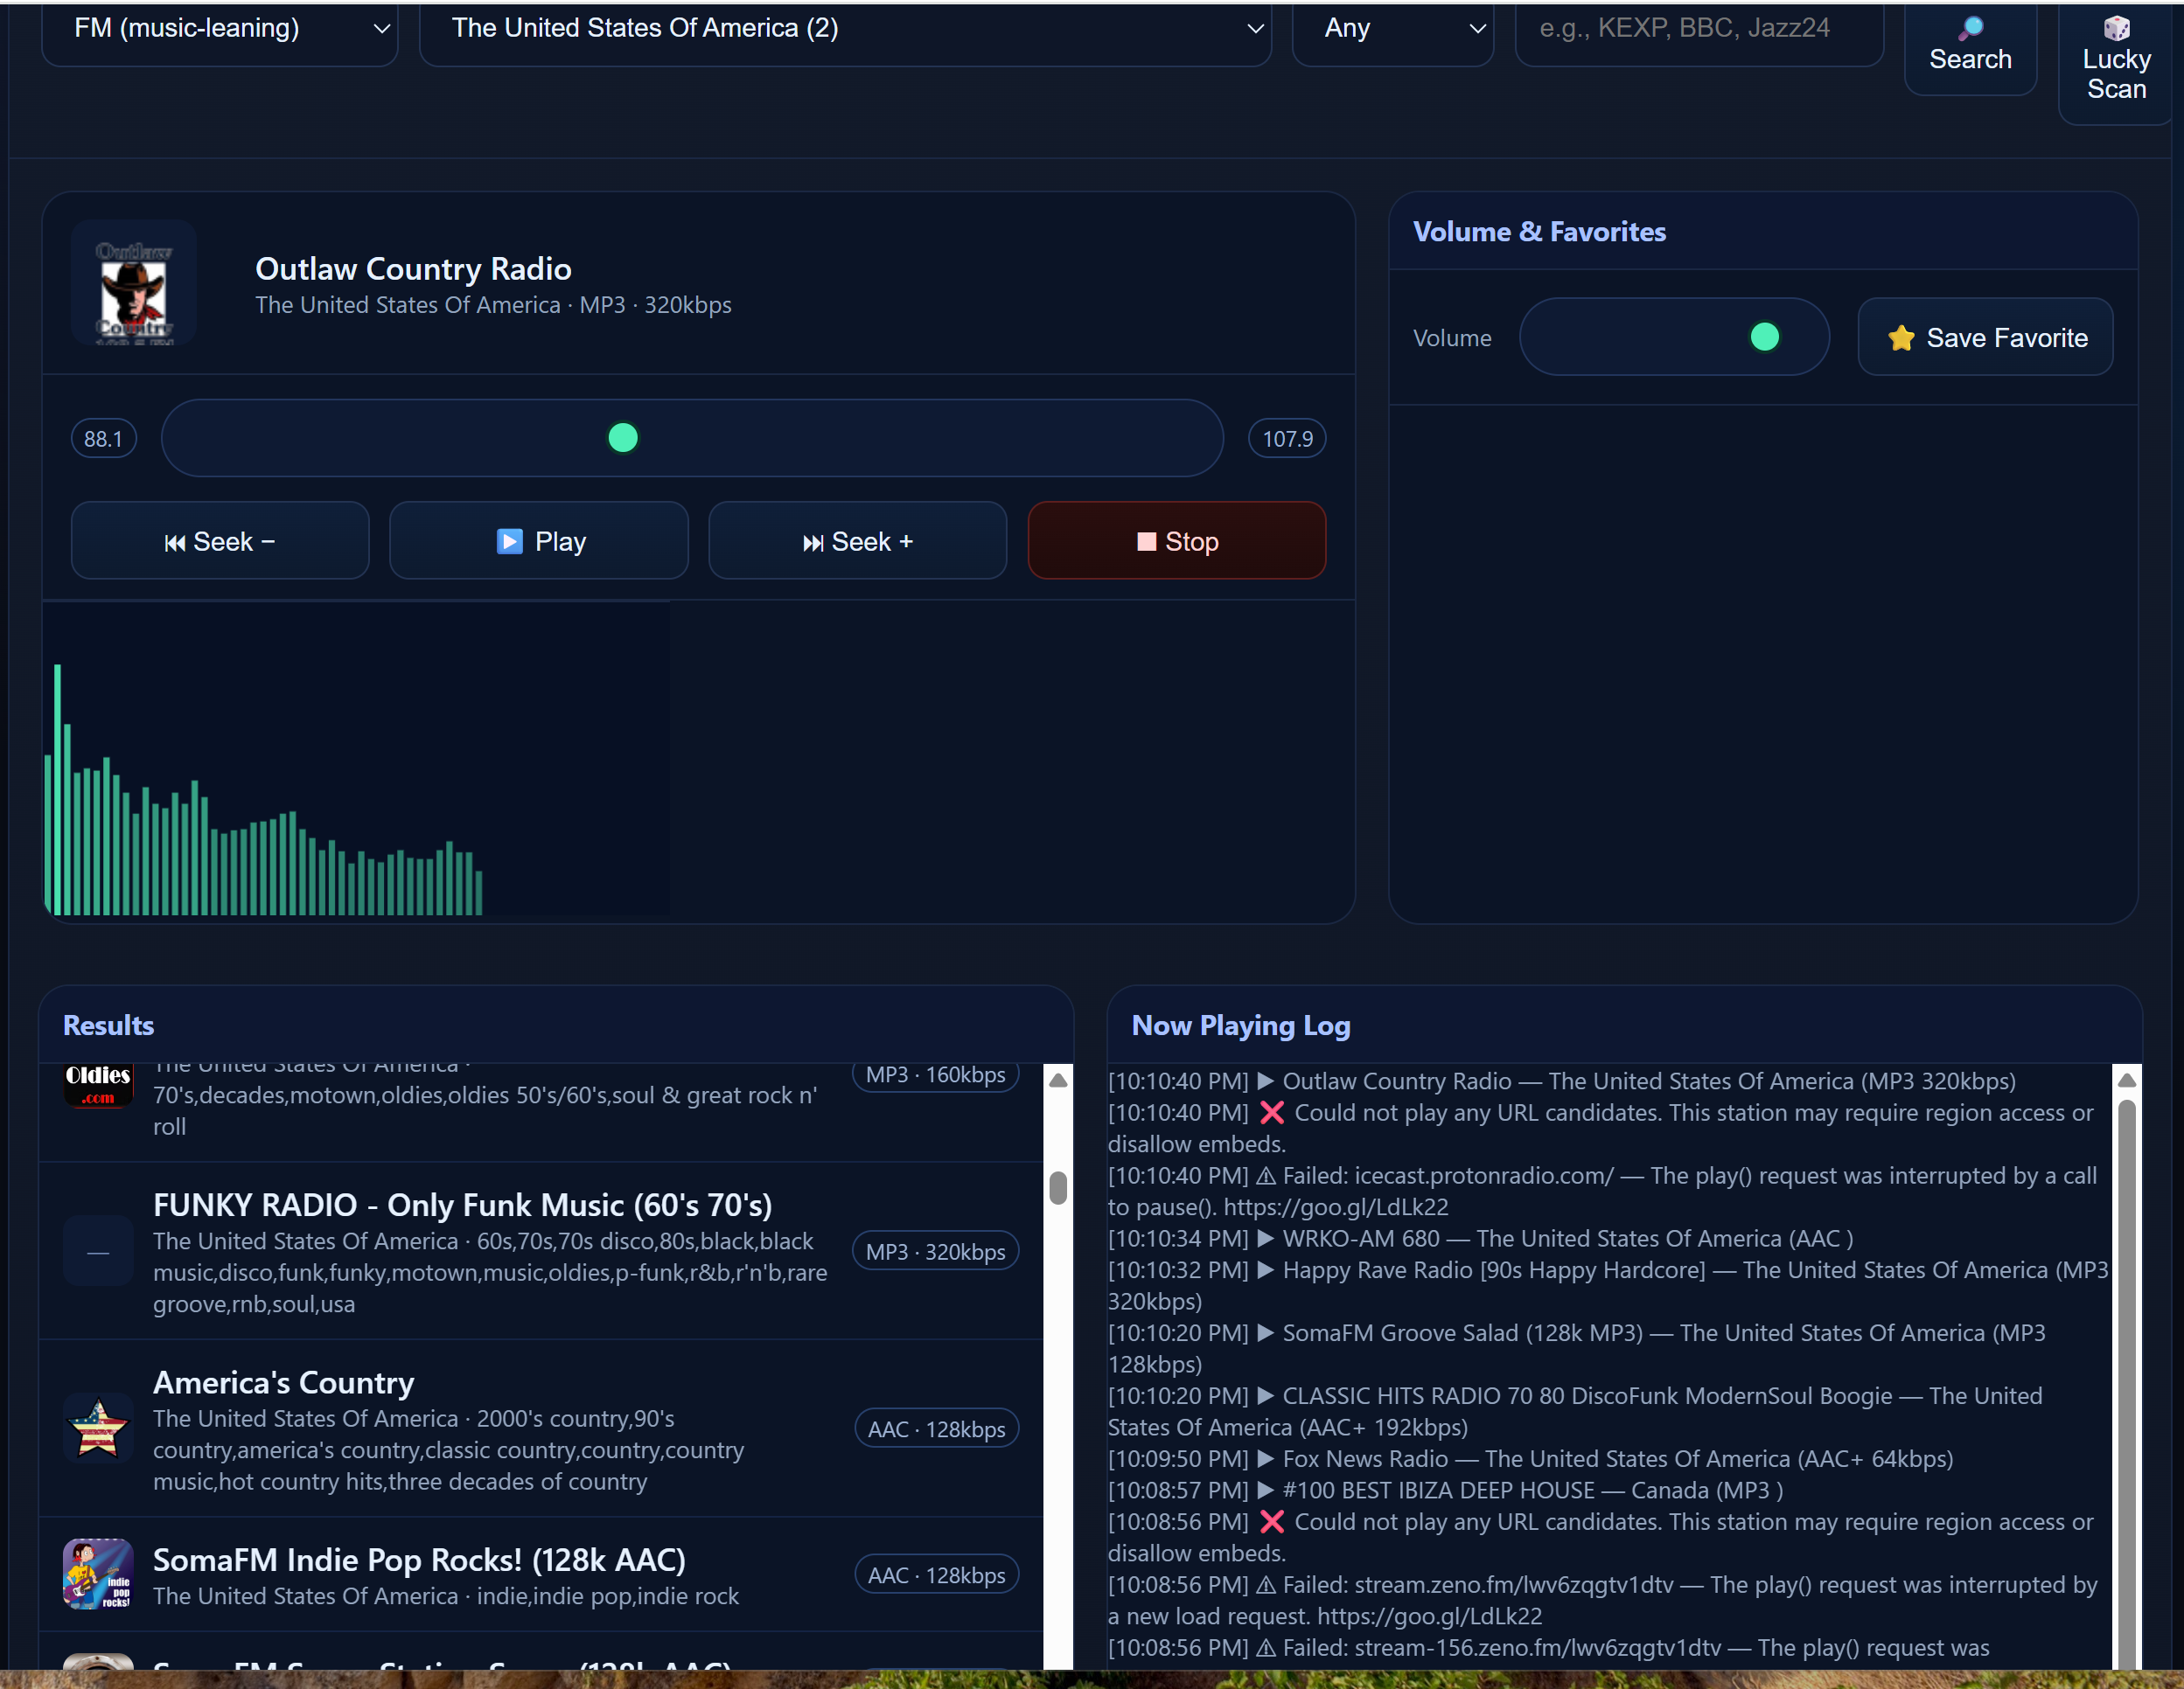
Task: Click FUNKY RADIO placeholder icon
Action: point(98,1251)
